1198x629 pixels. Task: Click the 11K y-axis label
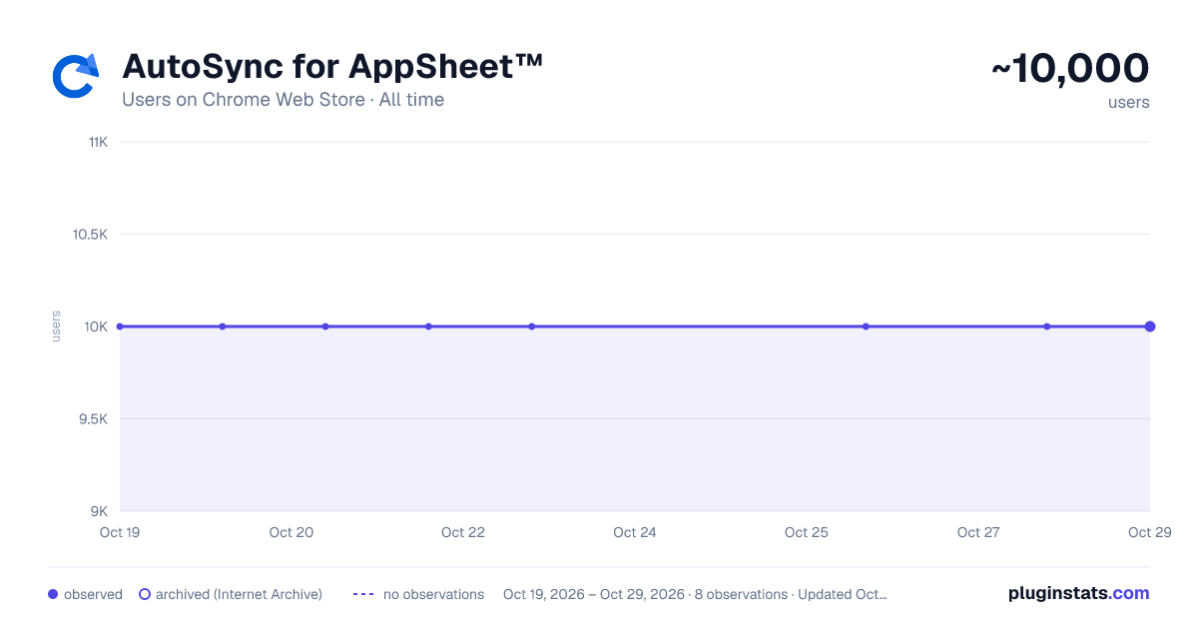pos(98,142)
